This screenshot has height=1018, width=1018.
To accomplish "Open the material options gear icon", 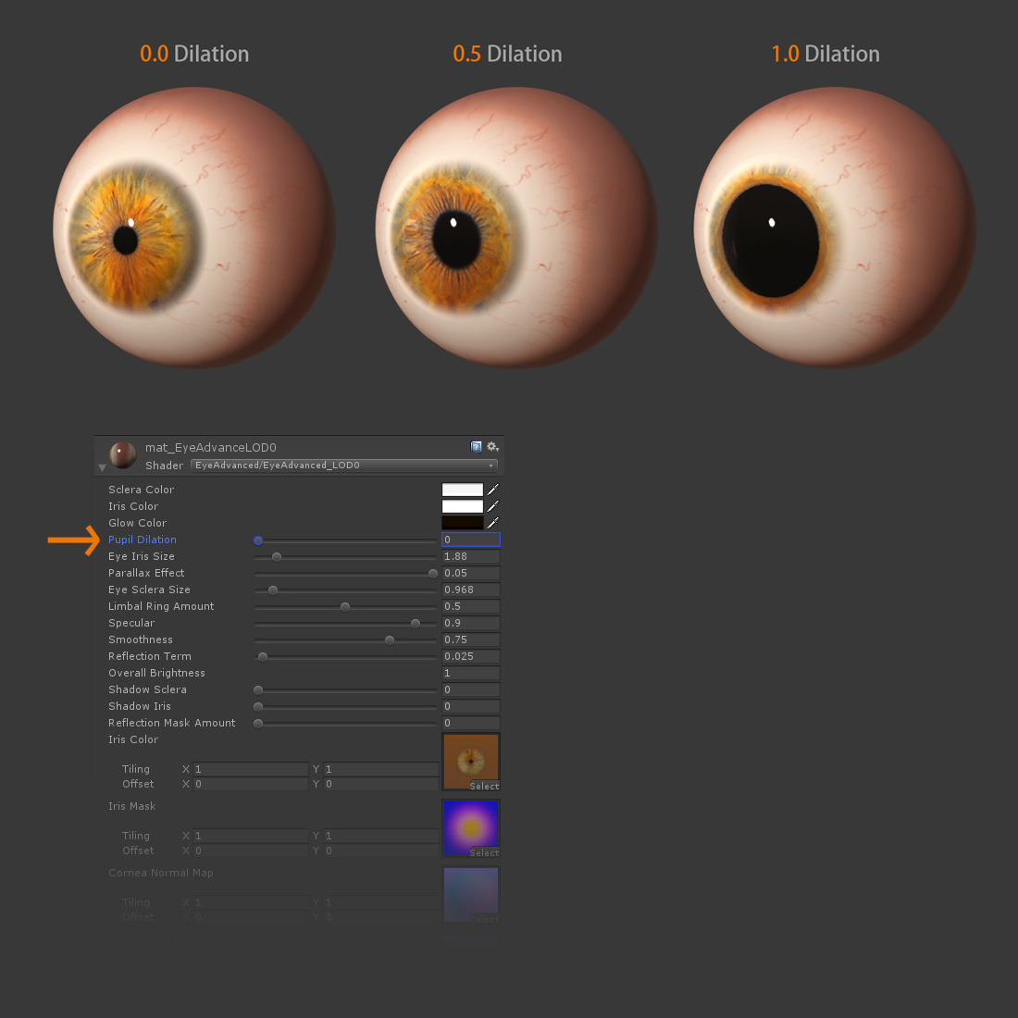I will (490, 446).
